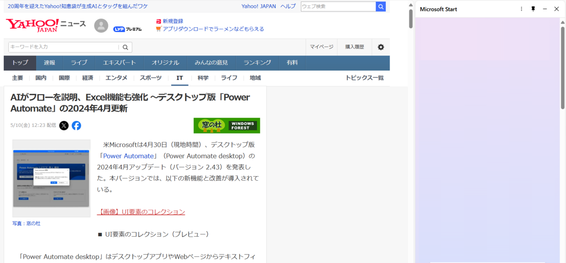Share the article on Facebook
Image resolution: width=566 pixels, height=263 pixels.
76,126
